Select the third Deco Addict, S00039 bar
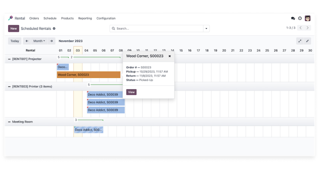This screenshot has height=173, width=319. click(106, 110)
